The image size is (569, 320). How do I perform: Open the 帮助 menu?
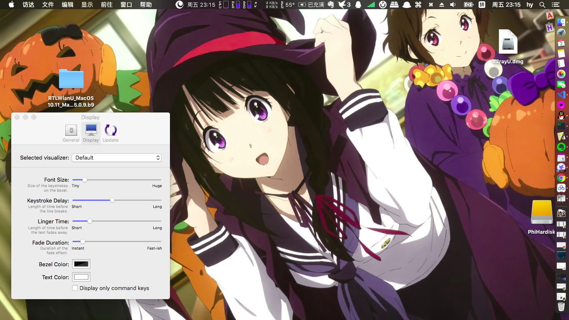click(146, 5)
